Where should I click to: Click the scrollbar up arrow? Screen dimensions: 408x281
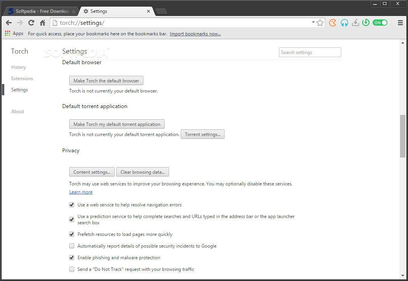(403, 43)
